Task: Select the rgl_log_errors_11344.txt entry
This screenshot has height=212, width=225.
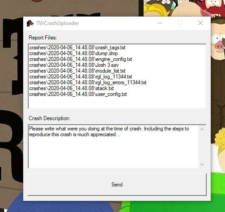Action: (88, 82)
